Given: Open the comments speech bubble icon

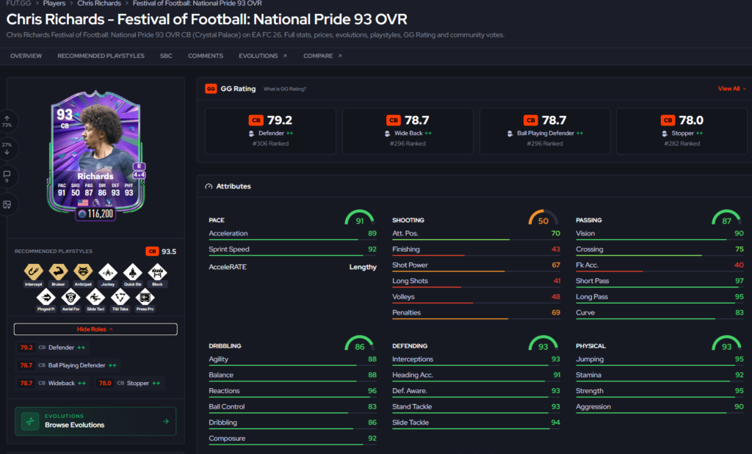Looking at the screenshot, I should pyautogui.click(x=7, y=176).
